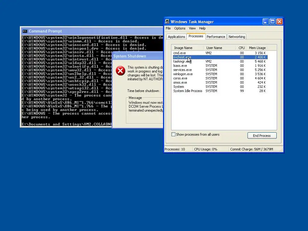Click the winmm.dll Access is denied line
This screenshot has width=308, height=231.
point(80,41)
